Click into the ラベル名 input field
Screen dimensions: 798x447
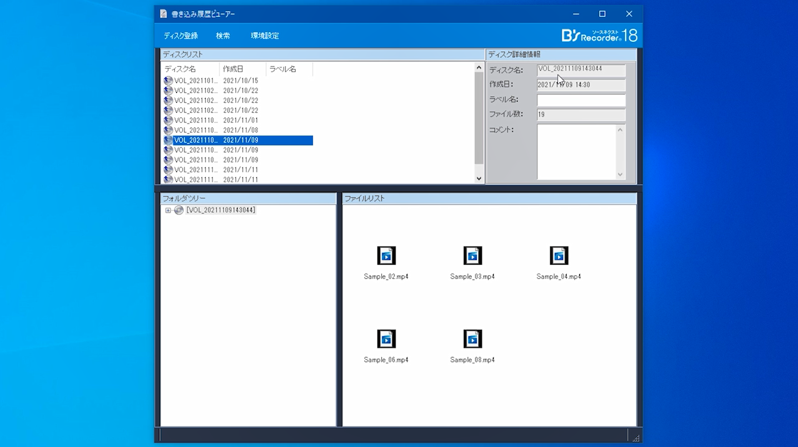[581, 100]
